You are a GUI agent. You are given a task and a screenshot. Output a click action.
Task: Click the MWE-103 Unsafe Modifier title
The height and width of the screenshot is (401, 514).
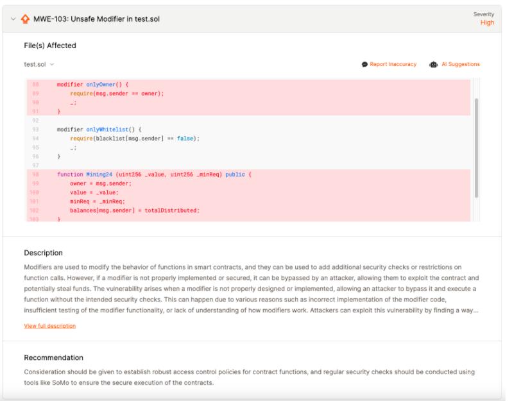[96, 19]
